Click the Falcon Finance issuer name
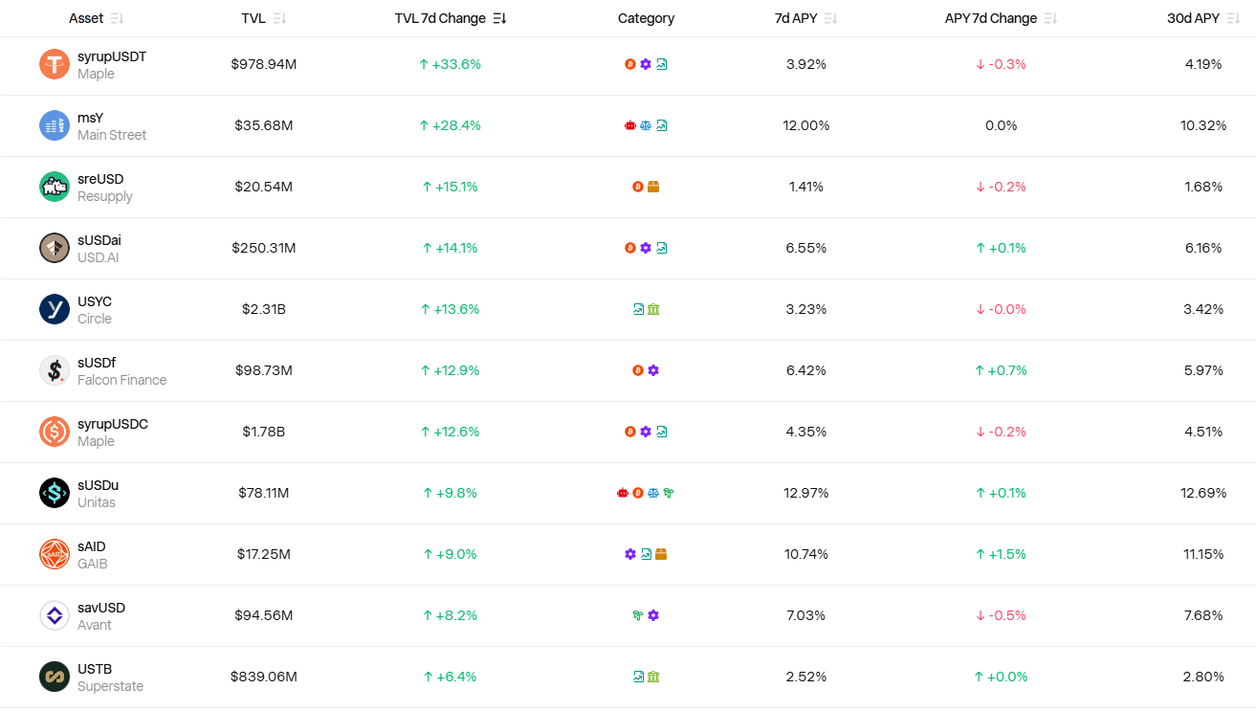Image resolution: width=1256 pixels, height=711 pixels. 122,380
